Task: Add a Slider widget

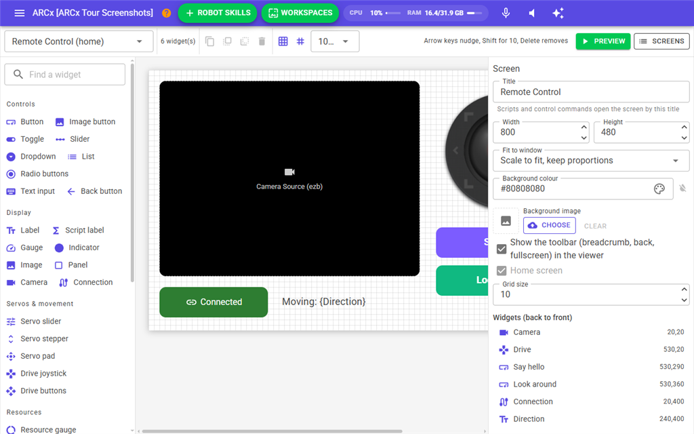Action: (x=73, y=139)
